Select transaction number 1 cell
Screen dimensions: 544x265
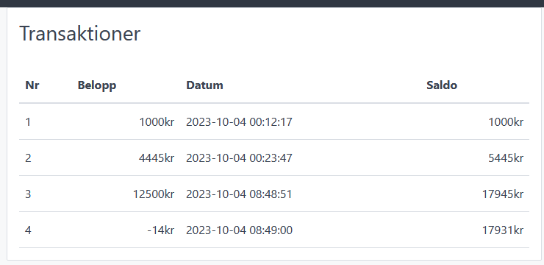[29, 122]
